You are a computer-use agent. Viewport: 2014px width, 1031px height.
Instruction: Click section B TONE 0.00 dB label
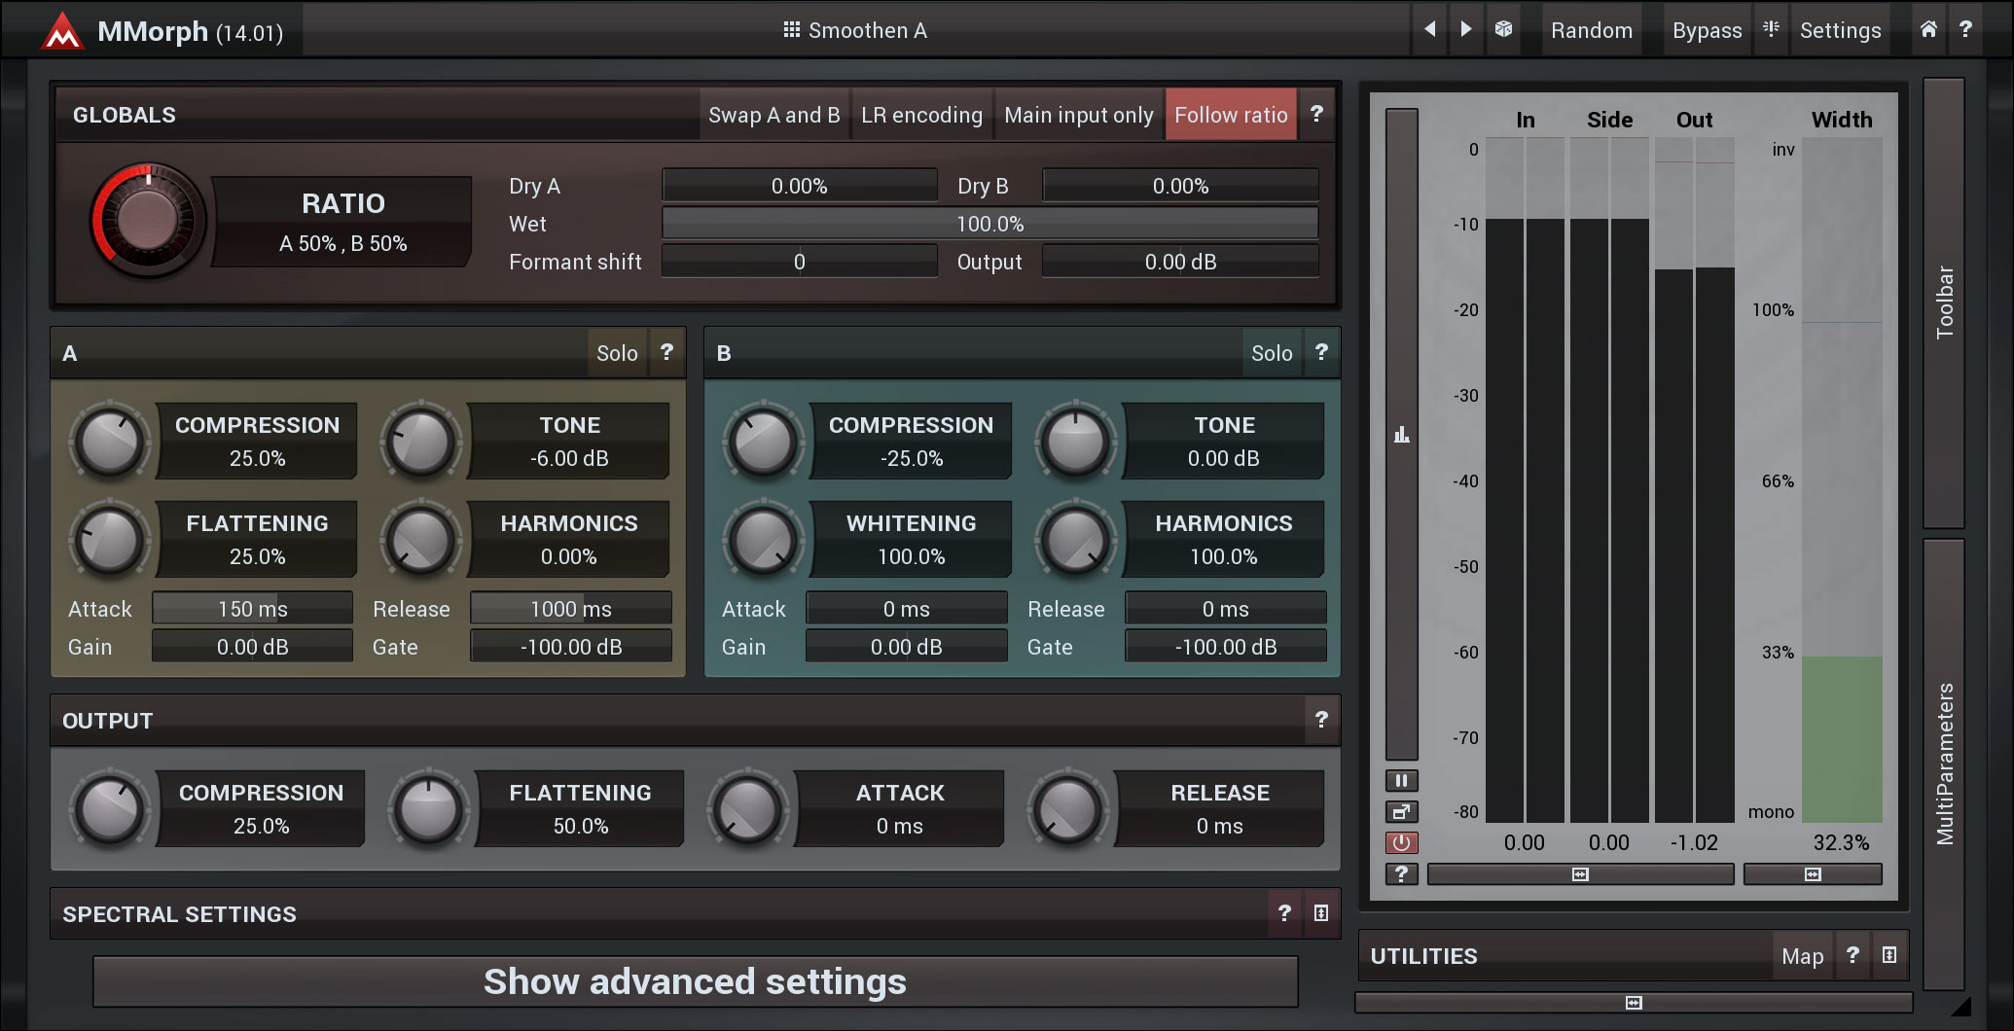(x=1223, y=441)
